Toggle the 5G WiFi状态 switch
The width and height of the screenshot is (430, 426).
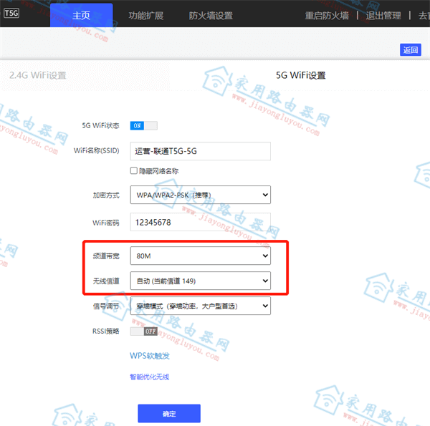coord(143,125)
